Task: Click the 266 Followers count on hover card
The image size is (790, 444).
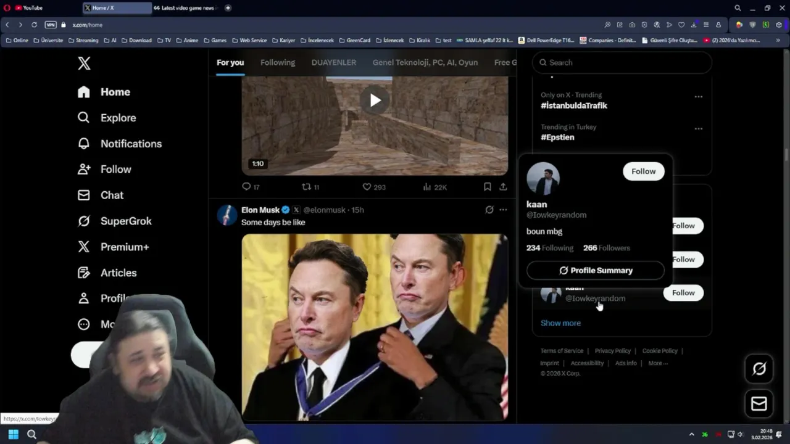Action: click(x=607, y=248)
